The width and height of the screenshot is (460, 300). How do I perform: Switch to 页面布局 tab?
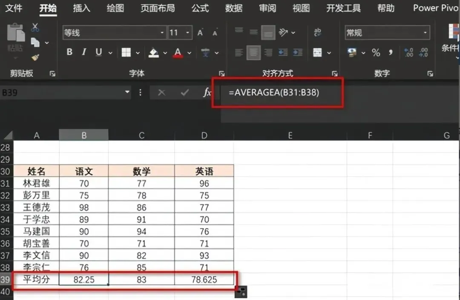[158, 8]
